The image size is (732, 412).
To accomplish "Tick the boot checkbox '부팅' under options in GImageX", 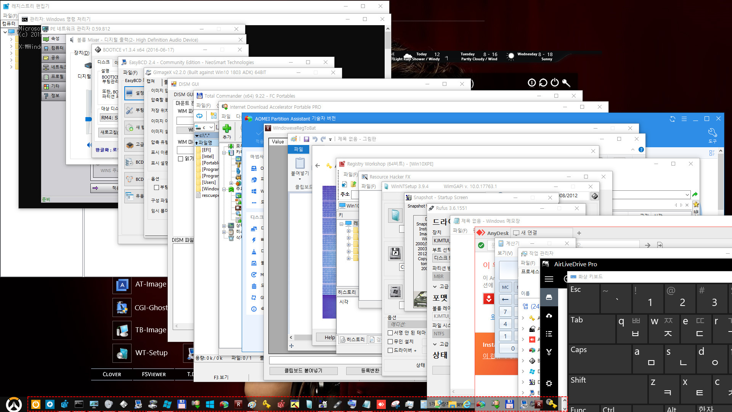I will 156,187.
